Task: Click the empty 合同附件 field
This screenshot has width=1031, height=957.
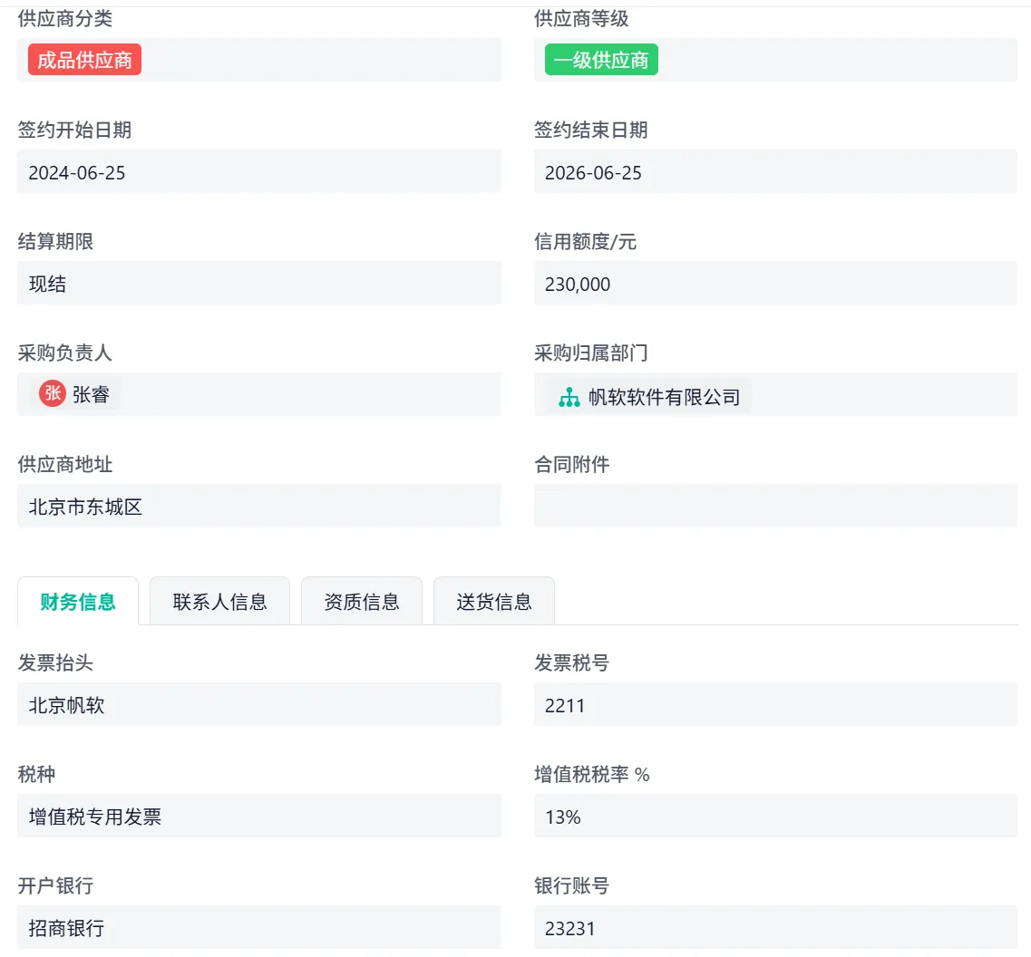Action: 775,506
